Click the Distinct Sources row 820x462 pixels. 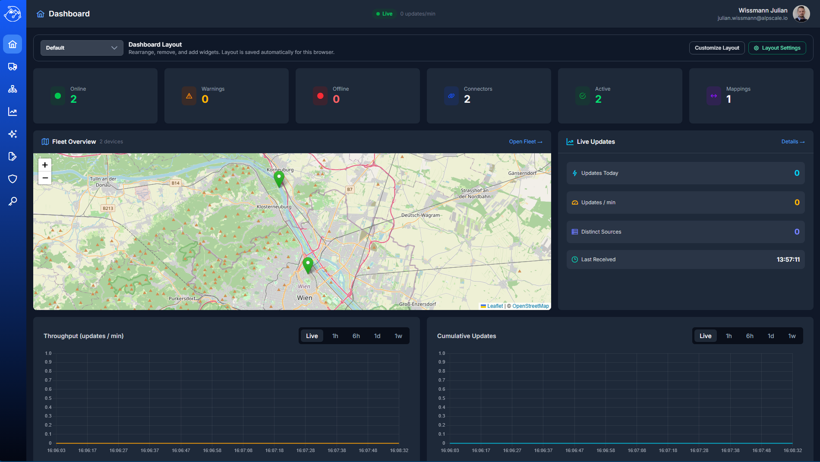pyautogui.click(x=686, y=232)
